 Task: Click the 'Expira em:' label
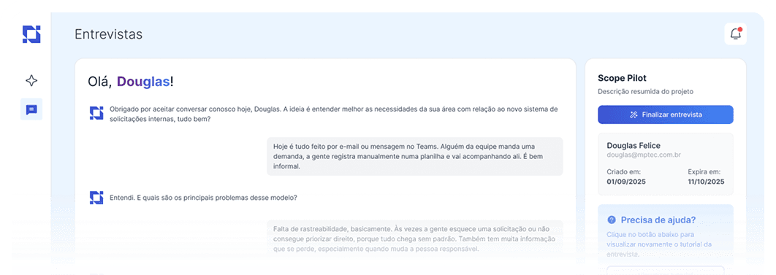click(704, 172)
